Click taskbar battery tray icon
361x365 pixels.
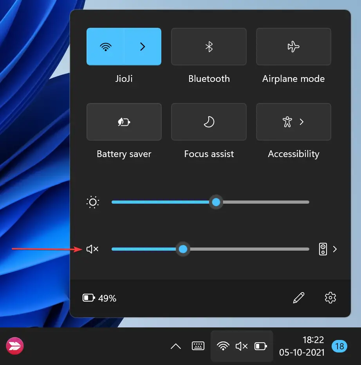coord(261,346)
